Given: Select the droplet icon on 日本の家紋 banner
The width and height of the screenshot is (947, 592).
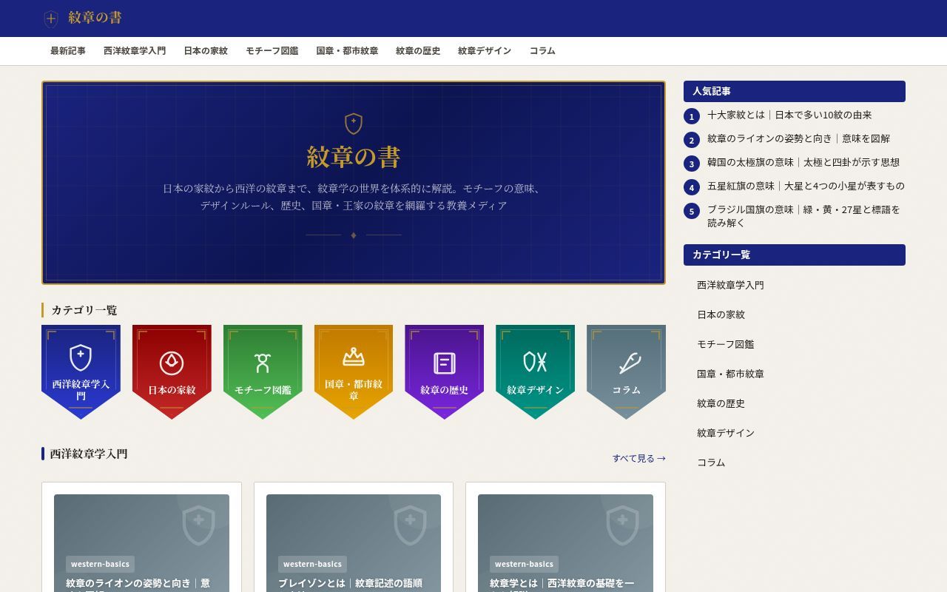Looking at the screenshot, I should (172, 363).
